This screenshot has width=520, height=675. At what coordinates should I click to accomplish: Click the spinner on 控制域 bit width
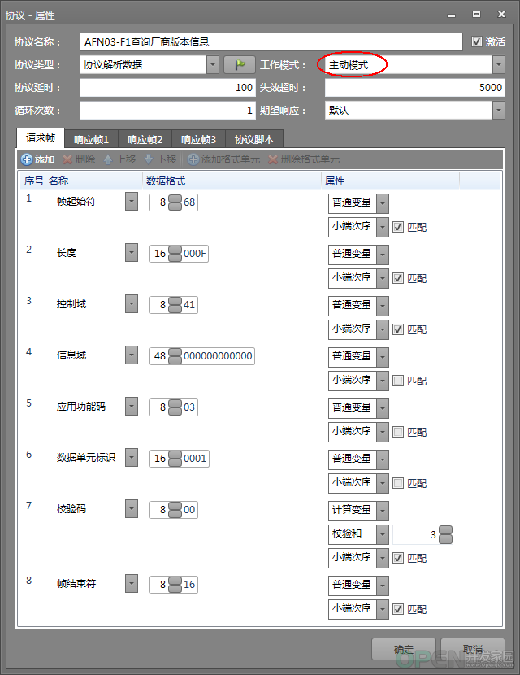coord(175,305)
